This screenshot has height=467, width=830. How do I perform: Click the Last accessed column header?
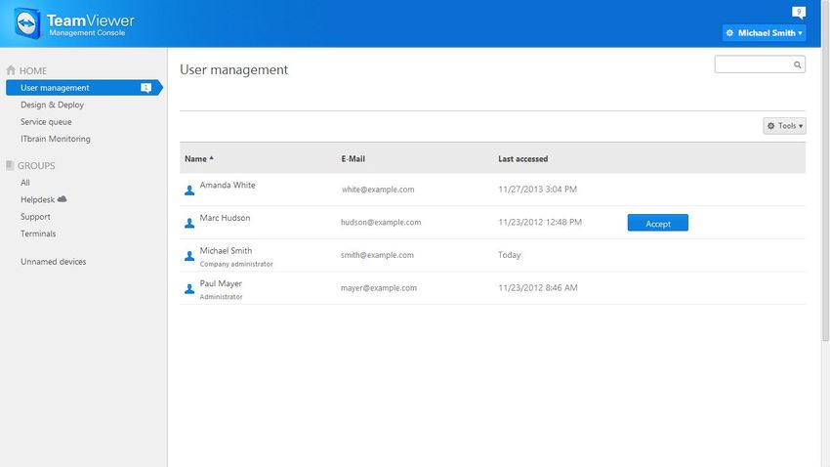pyautogui.click(x=522, y=159)
